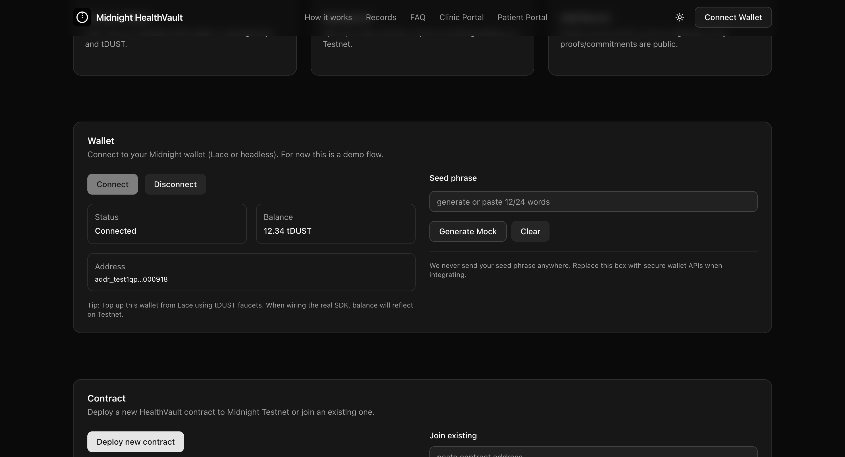This screenshot has height=457, width=845.
Task: Click the Midnight HealthVault brand name
Action: [139, 17]
